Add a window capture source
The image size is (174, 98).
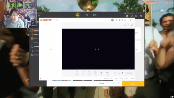89,73
